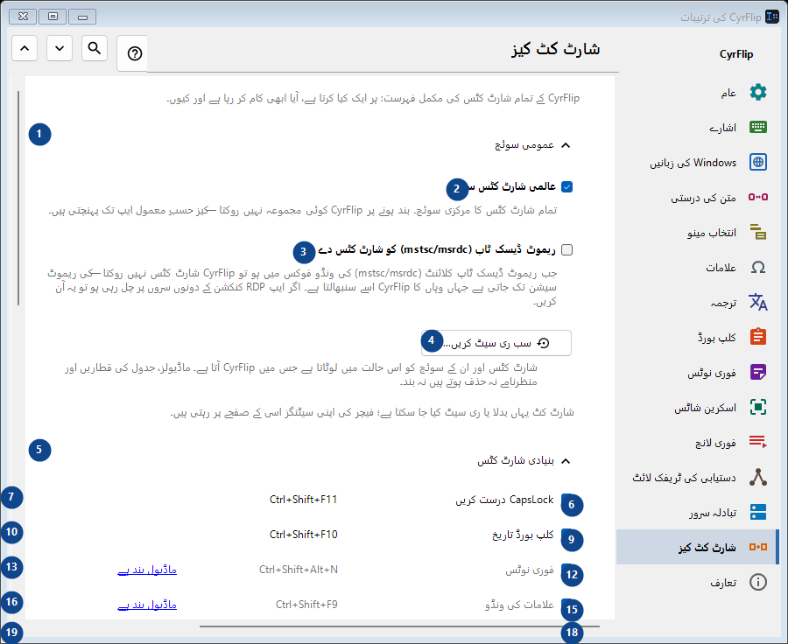This screenshot has width=788, height=644.
Task: Open the عام settings gear icon
Action: point(758,93)
